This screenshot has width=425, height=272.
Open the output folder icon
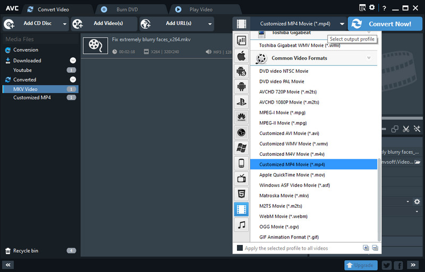pyautogui.click(x=418, y=162)
